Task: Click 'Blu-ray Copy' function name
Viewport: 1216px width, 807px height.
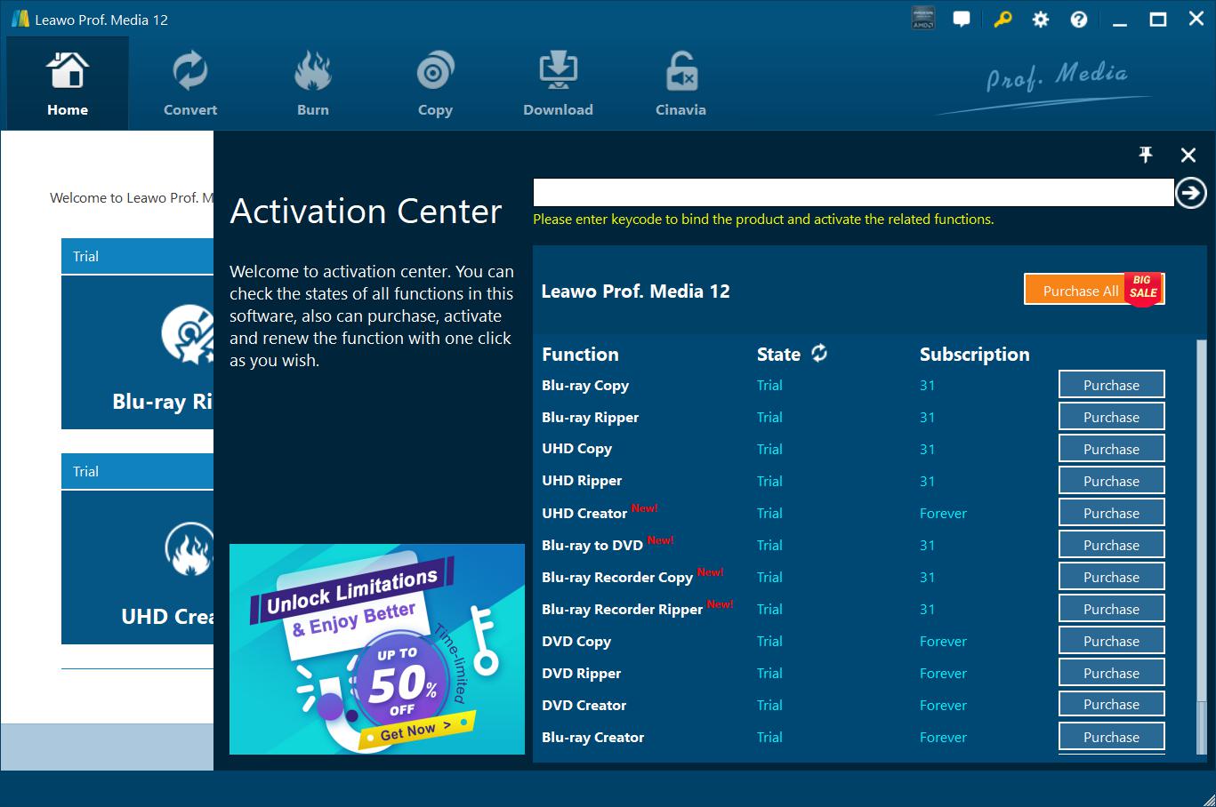Action: click(x=585, y=386)
